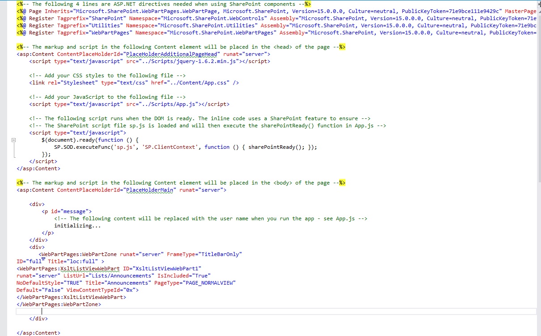Click the comment mentioning the <head> element
The image size is (541, 336).
(x=181, y=47)
